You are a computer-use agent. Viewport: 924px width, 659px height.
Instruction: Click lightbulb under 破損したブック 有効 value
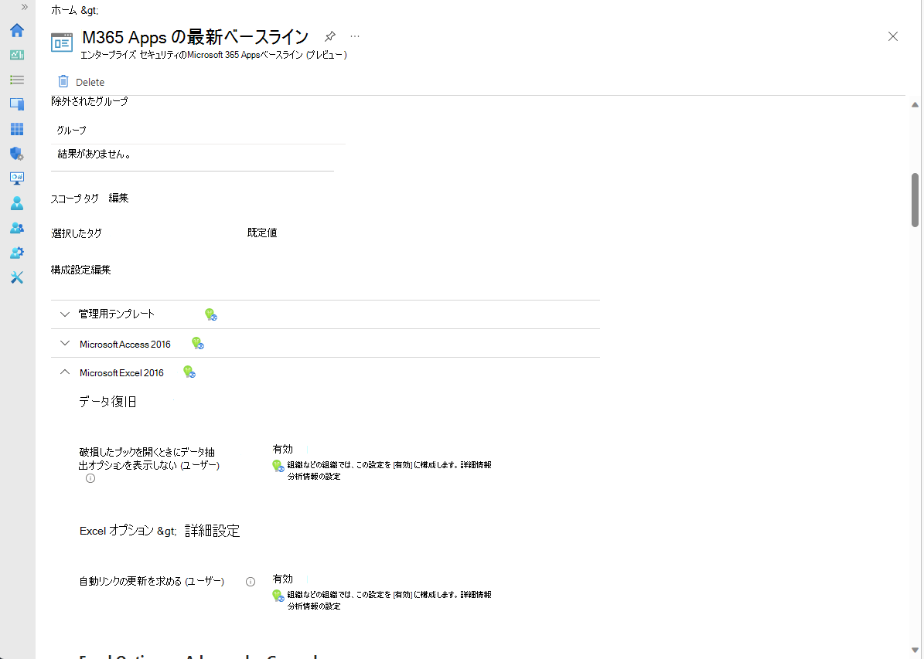pos(278,466)
